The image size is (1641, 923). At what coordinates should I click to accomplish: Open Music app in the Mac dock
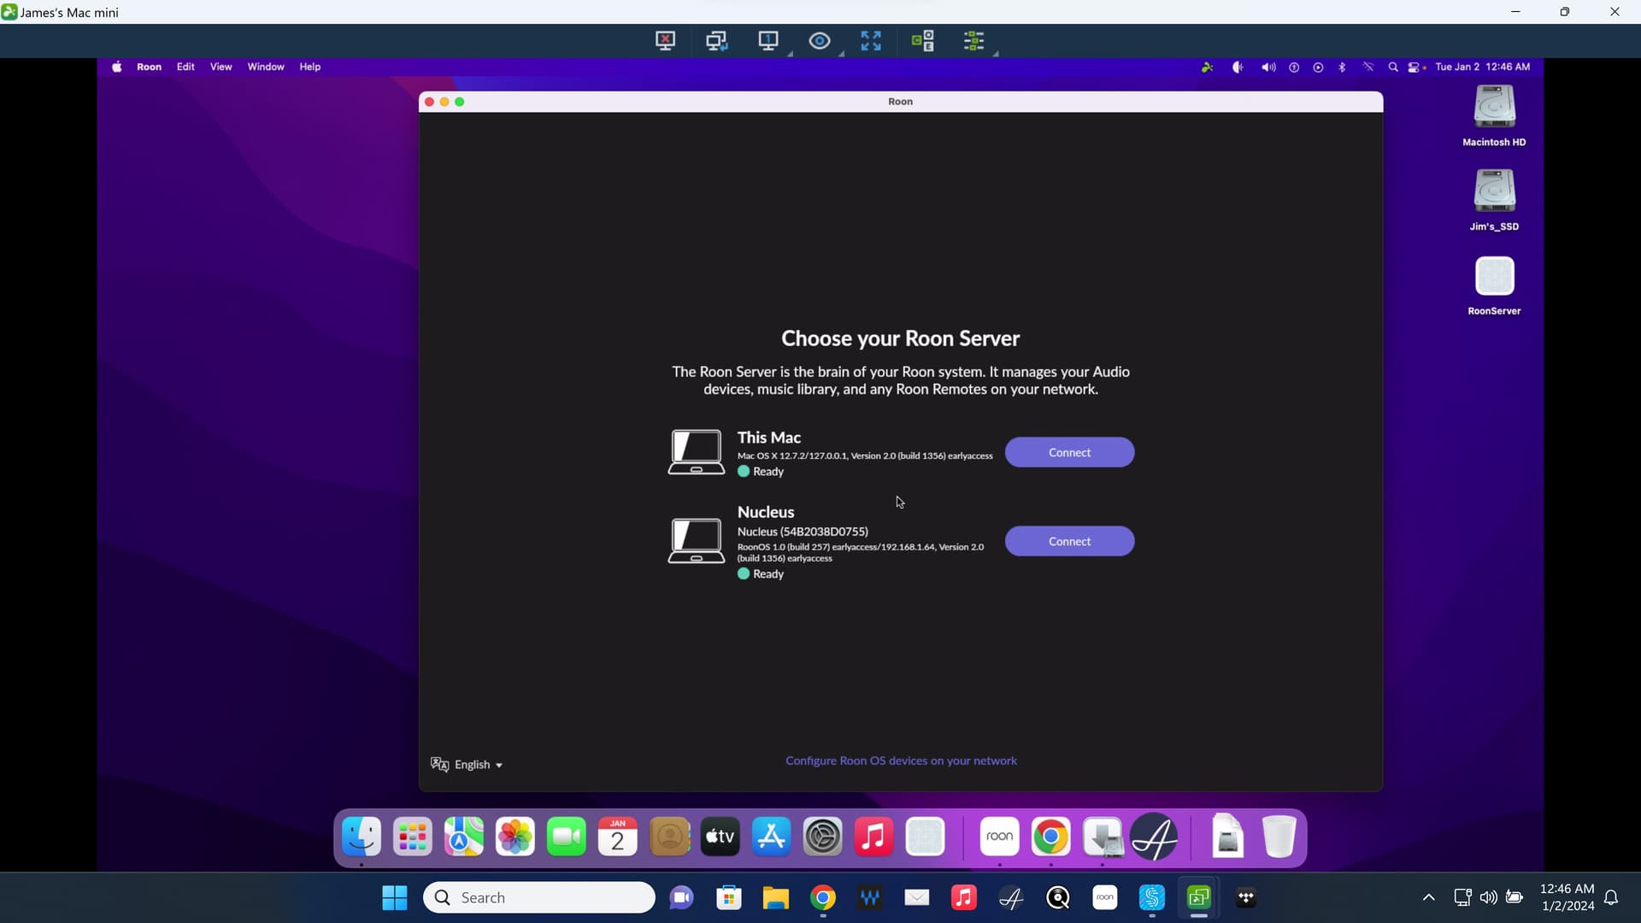[874, 837]
